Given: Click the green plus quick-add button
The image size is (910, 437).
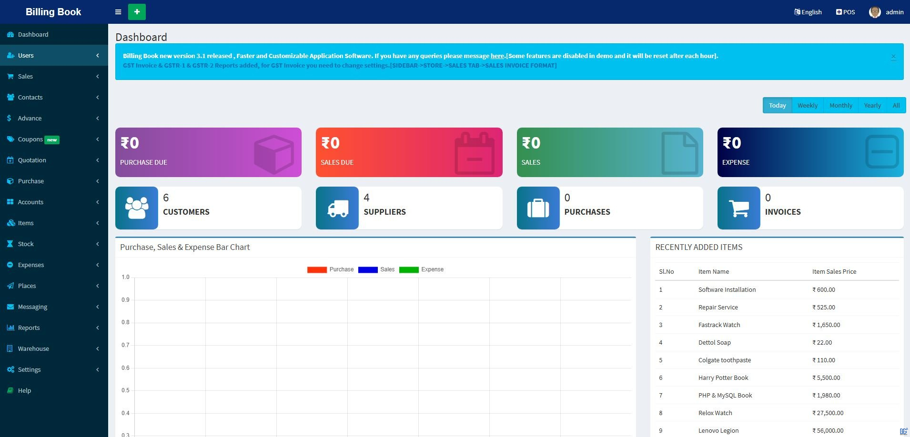Looking at the screenshot, I should pos(137,12).
